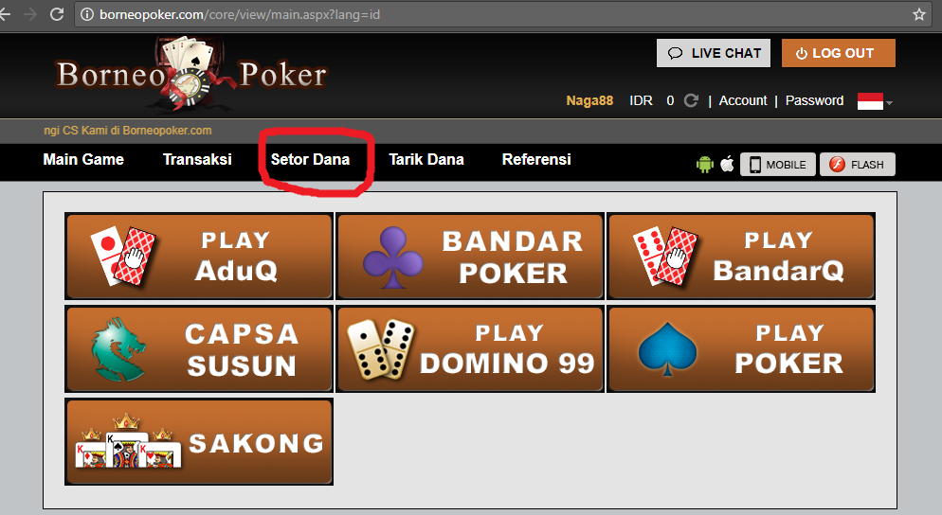The height and width of the screenshot is (515, 942).
Task: Open the Tarik Dana menu
Action: click(x=426, y=160)
